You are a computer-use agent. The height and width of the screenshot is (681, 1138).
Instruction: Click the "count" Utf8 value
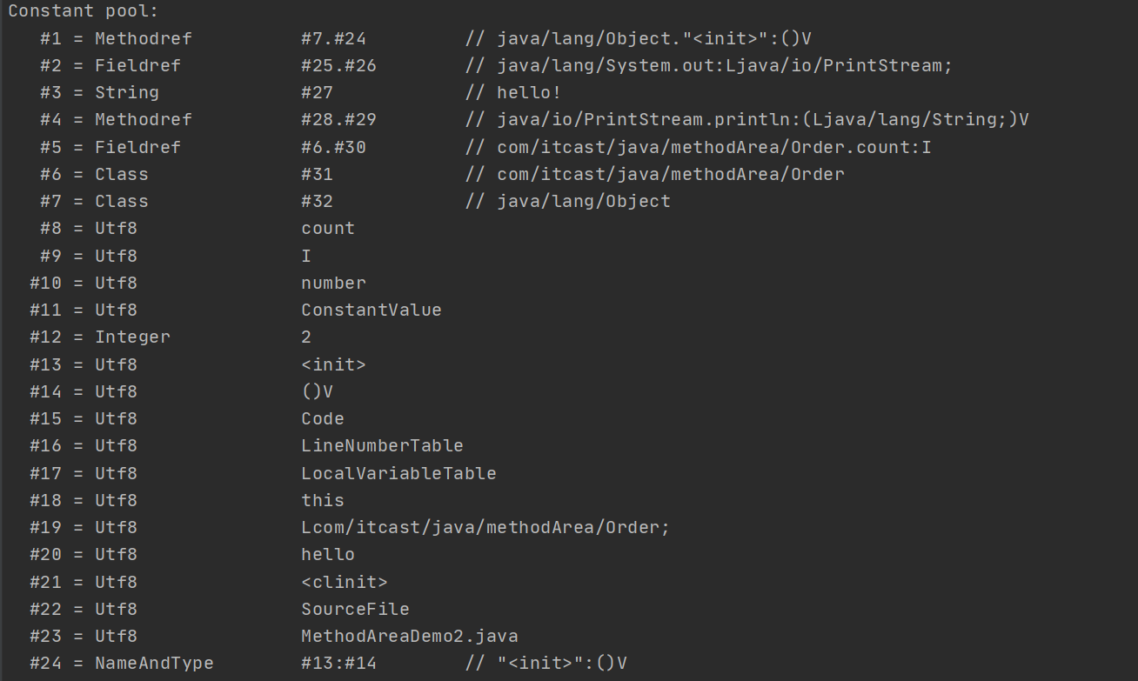point(328,228)
